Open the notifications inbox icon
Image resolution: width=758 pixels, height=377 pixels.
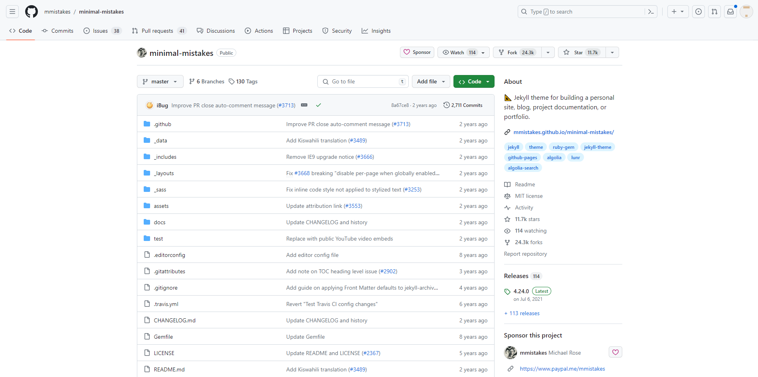[x=730, y=12]
